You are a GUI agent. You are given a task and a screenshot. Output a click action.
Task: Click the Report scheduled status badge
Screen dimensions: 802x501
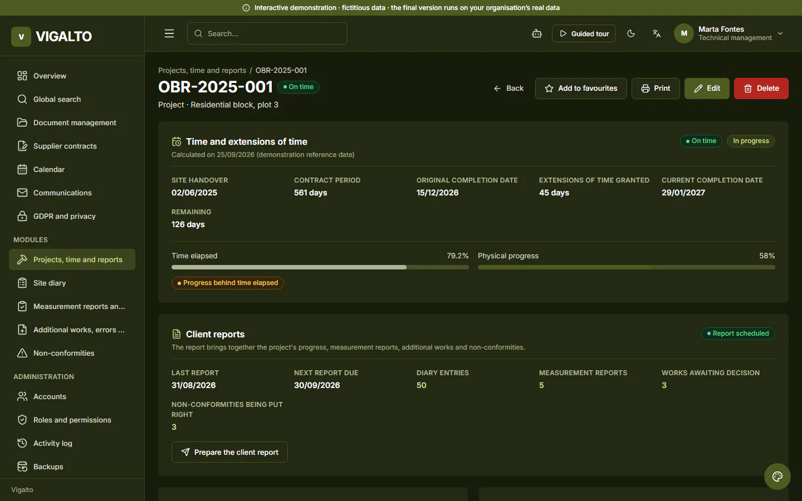pyautogui.click(x=738, y=333)
